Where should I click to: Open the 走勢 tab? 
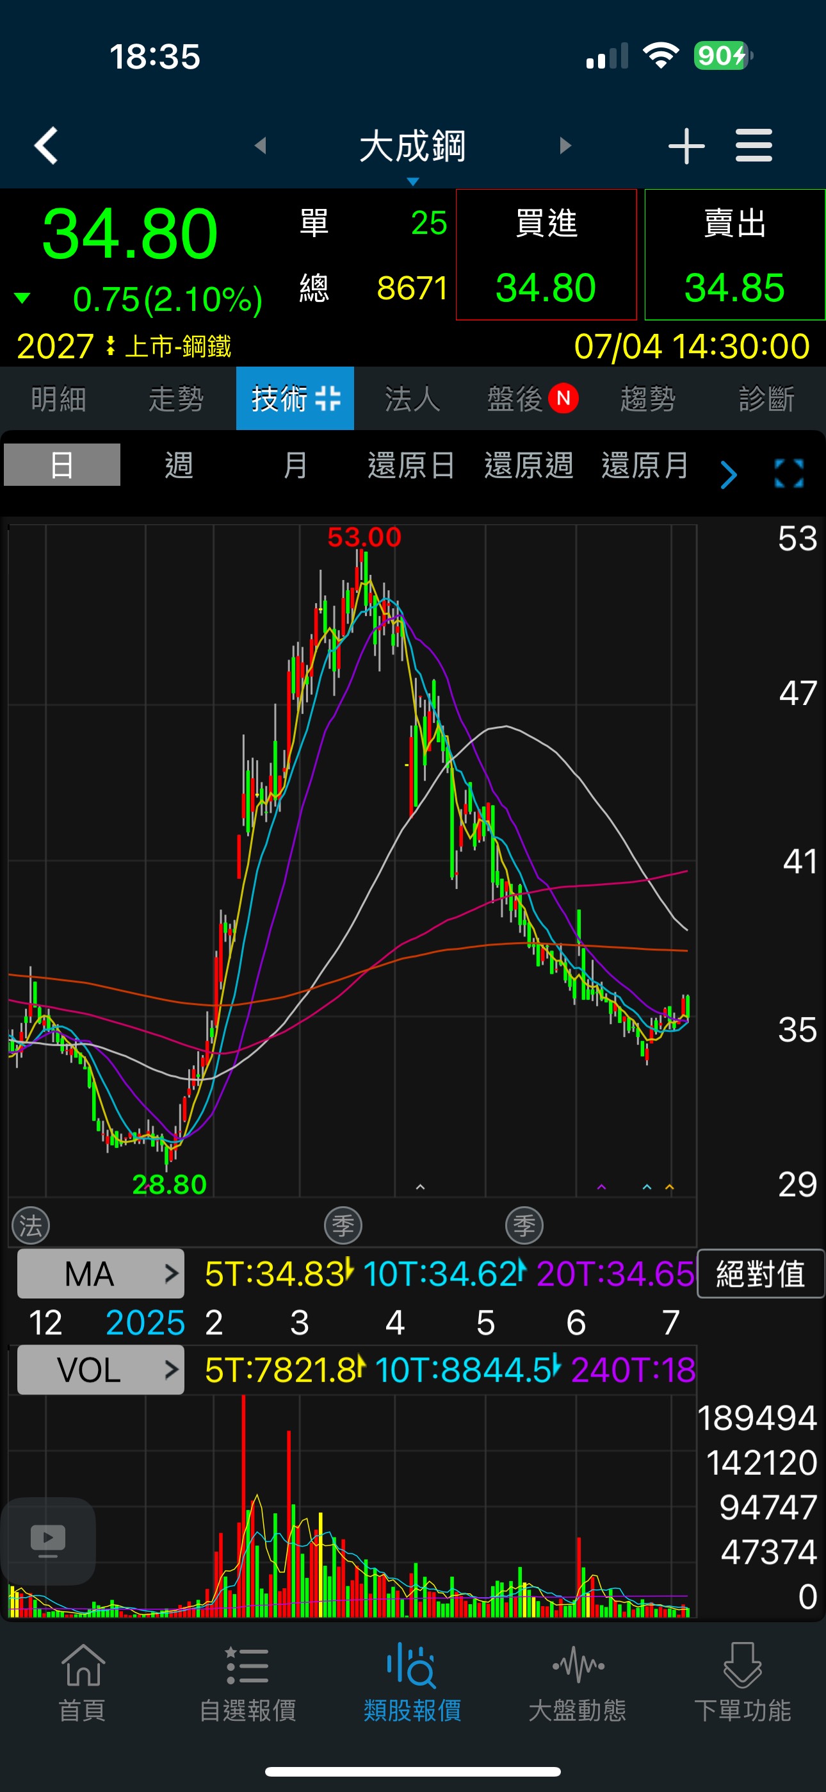click(177, 399)
